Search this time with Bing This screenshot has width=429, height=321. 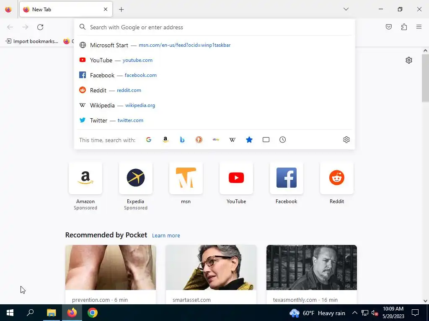point(182,140)
